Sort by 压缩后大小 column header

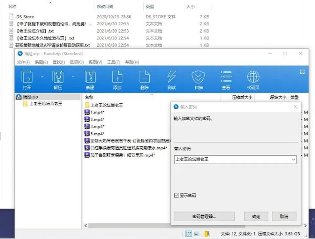point(242,98)
